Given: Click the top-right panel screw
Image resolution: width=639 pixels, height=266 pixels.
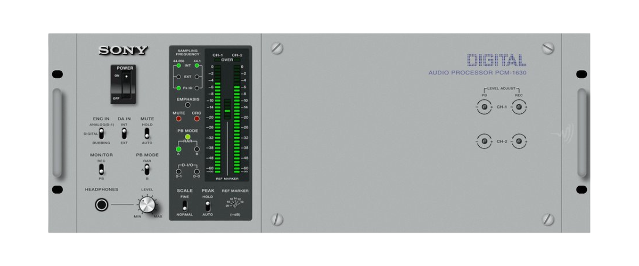Looking at the screenshot, I should (x=548, y=48).
